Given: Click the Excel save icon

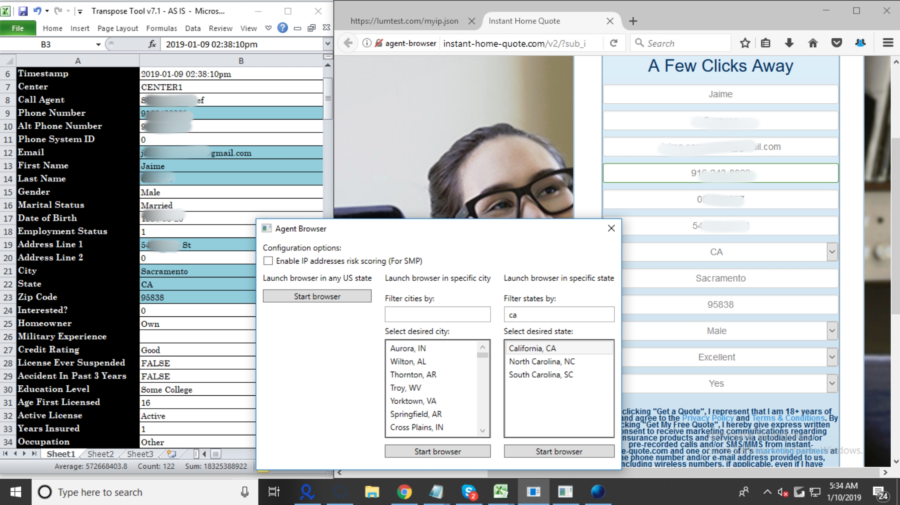Looking at the screenshot, I should click(23, 11).
